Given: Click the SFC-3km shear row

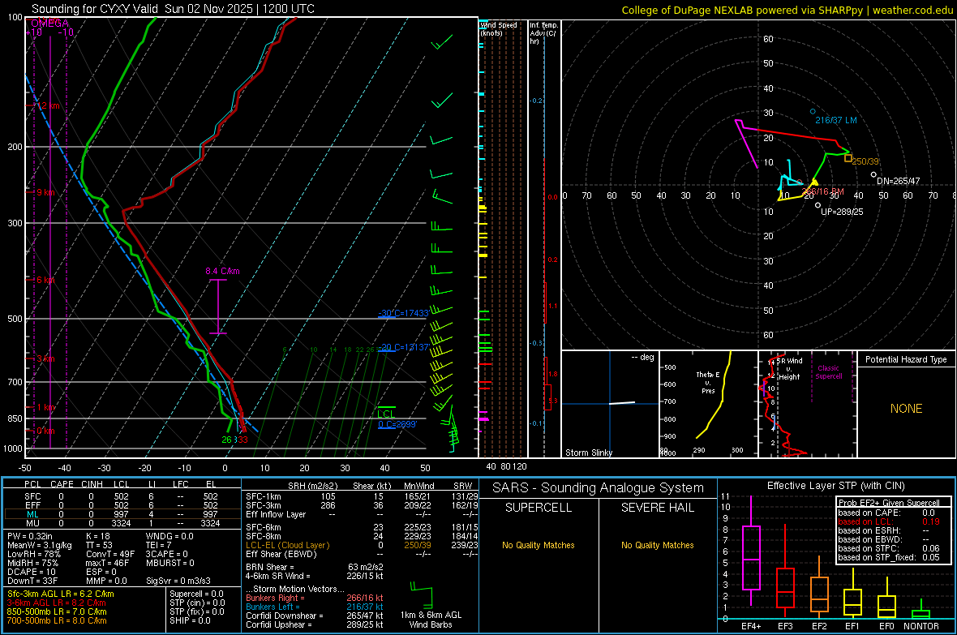Looking at the screenshot, I should 362,505.
